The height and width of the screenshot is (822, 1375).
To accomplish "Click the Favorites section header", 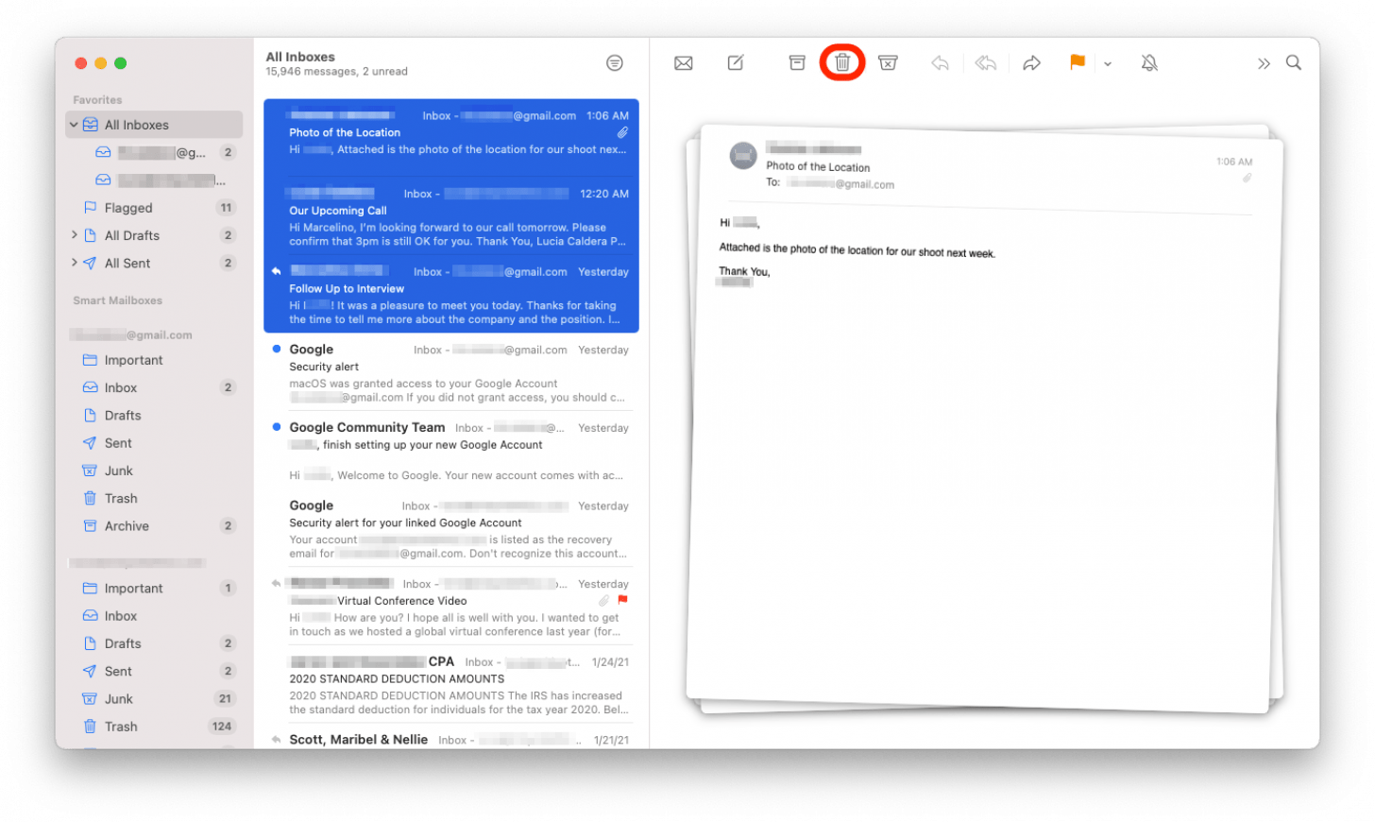I will tap(97, 100).
